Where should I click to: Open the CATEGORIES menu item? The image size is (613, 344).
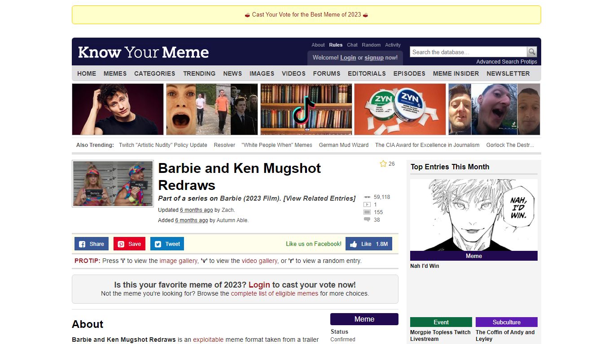click(x=155, y=73)
